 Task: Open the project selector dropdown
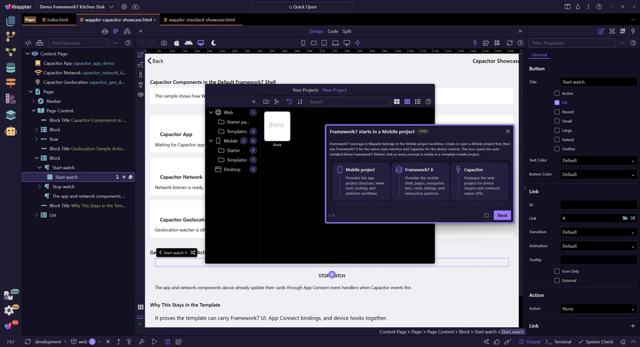click(77, 7)
